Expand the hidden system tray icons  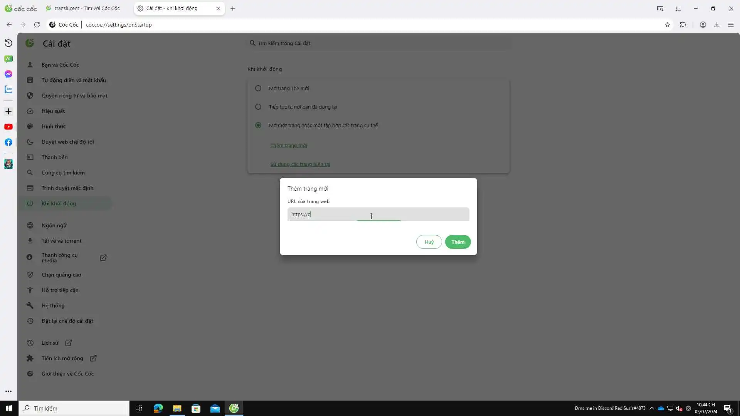point(652,408)
